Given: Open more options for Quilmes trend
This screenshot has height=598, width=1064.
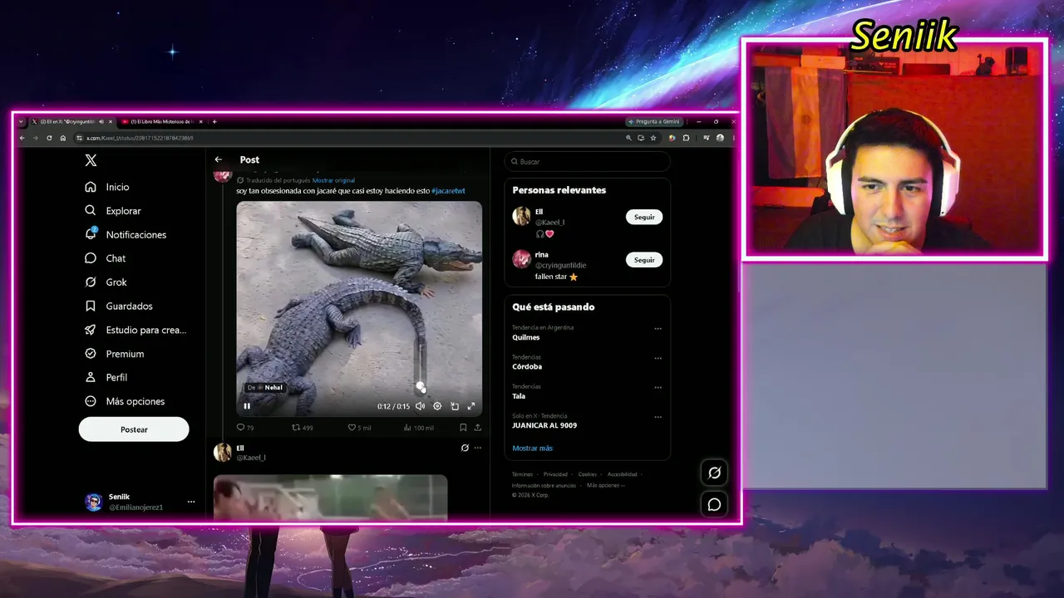Looking at the screenshot, I should coord(658,329).
